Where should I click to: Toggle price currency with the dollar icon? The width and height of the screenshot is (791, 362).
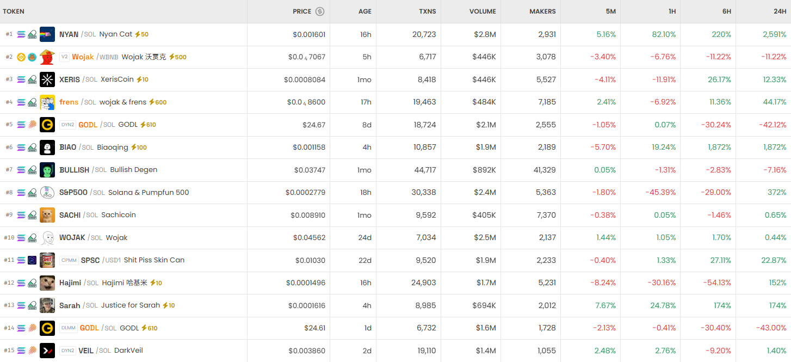tap(320, 11)
